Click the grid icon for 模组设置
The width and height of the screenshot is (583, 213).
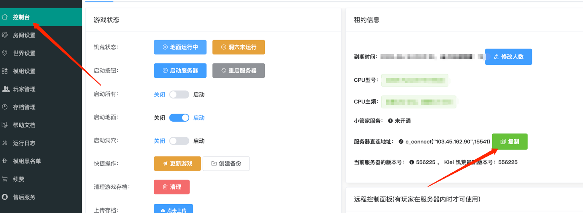click(5, 71)
